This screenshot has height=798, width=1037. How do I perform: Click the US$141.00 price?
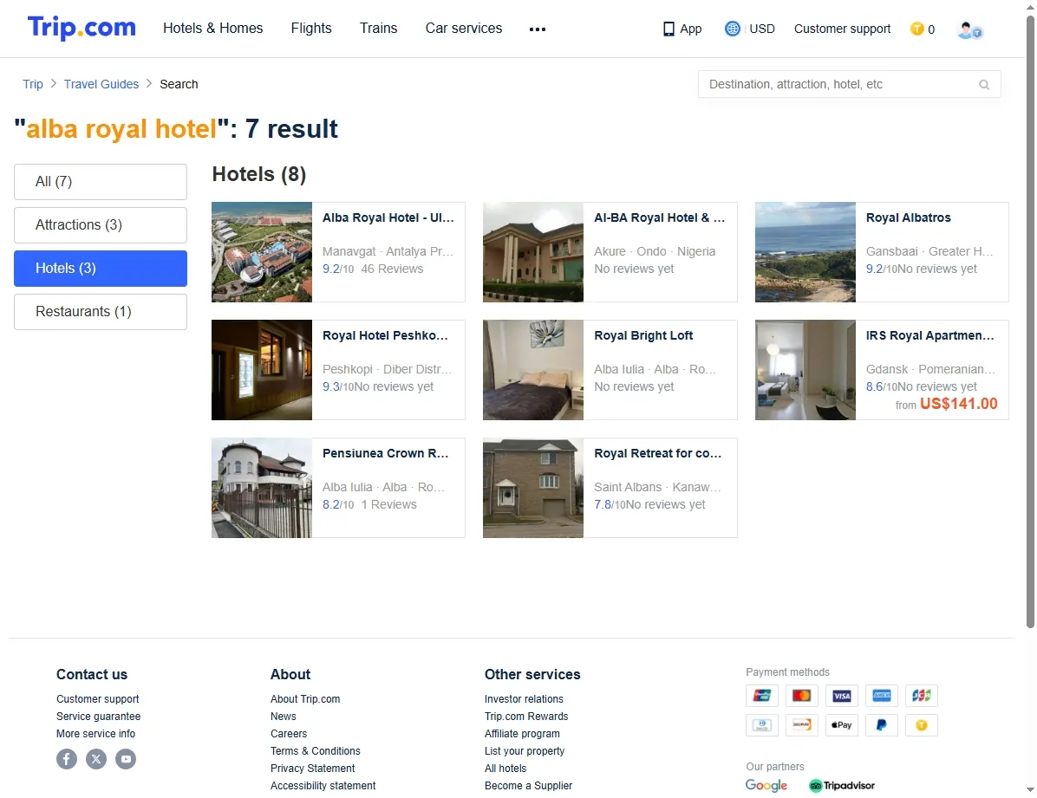pos(958,404)
